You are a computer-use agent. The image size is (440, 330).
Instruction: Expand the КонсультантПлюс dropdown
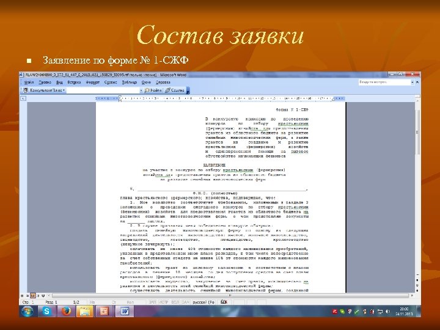click(64, 90)
